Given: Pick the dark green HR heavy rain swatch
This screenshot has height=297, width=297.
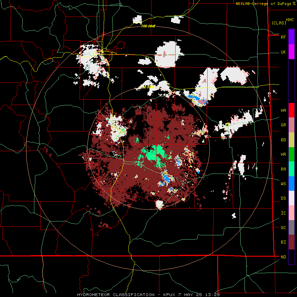Looking at the screenshot, I should coord(291,154).
